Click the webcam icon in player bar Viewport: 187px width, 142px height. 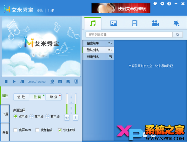pyautogui.click(x=52, y=82)
